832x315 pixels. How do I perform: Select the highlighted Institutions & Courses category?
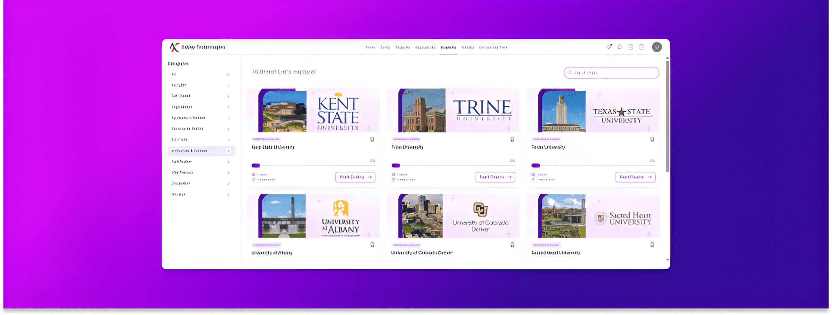tap(201, 151)
